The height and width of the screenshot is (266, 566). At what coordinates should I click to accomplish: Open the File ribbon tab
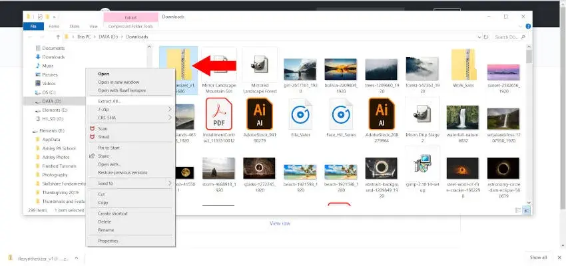33,27
